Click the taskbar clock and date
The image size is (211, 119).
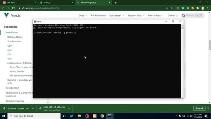pos(198,116)
